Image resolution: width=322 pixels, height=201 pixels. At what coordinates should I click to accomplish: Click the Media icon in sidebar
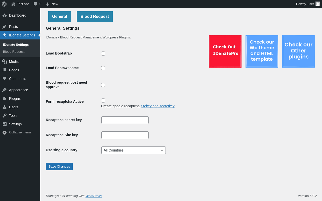coord(5,62)
